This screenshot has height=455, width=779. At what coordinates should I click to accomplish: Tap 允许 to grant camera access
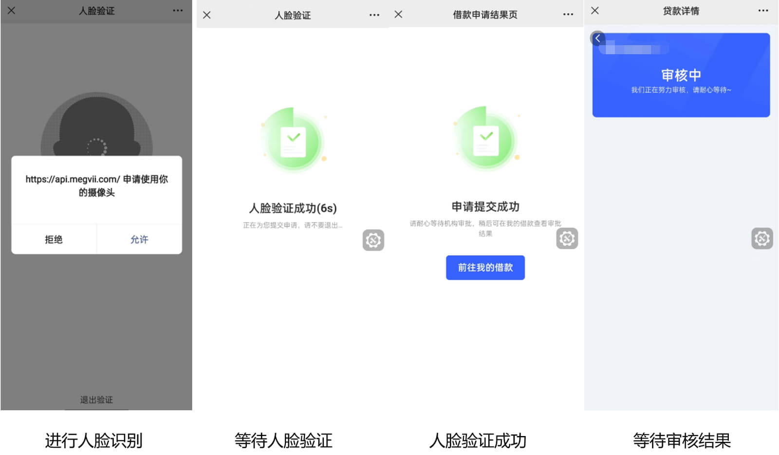pos(139,239)
